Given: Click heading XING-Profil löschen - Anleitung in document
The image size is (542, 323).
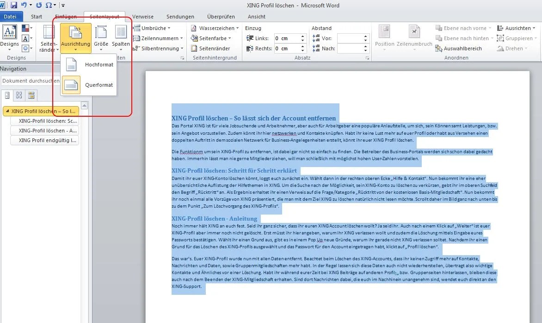Looking at the screenshot, I should (214, 219).
